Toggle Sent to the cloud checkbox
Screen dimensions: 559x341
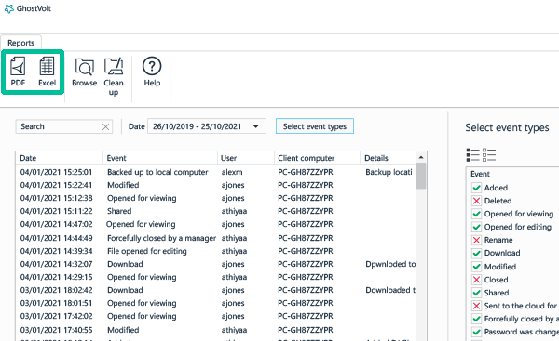476,306
